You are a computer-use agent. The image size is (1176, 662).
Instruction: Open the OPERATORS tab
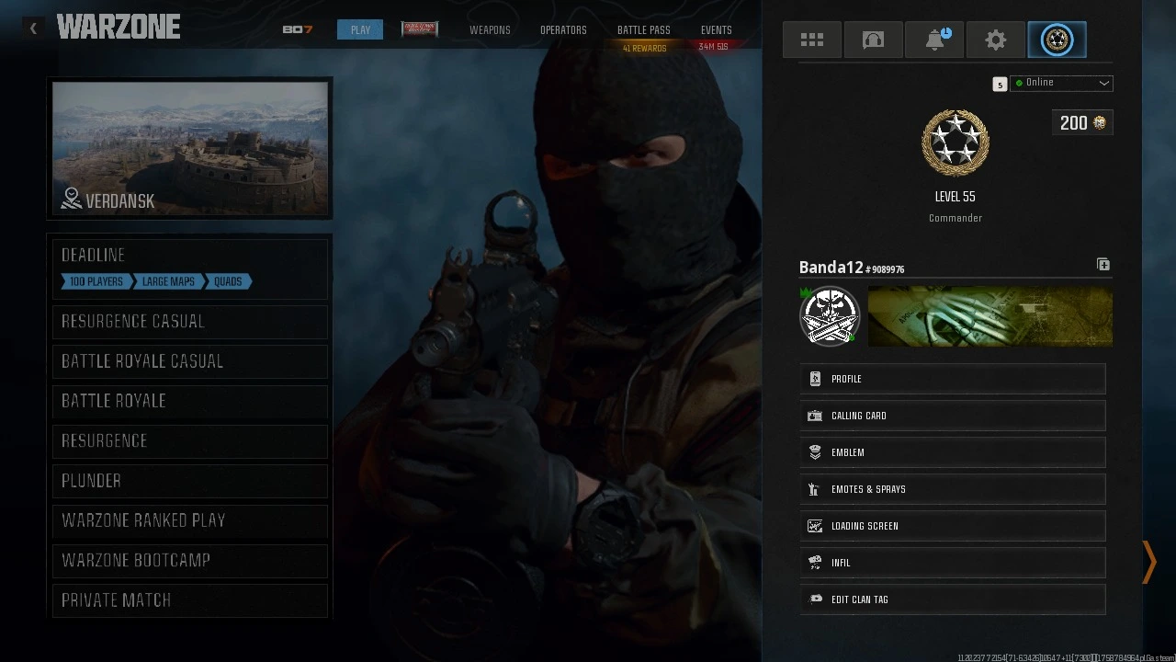[563, 30]
